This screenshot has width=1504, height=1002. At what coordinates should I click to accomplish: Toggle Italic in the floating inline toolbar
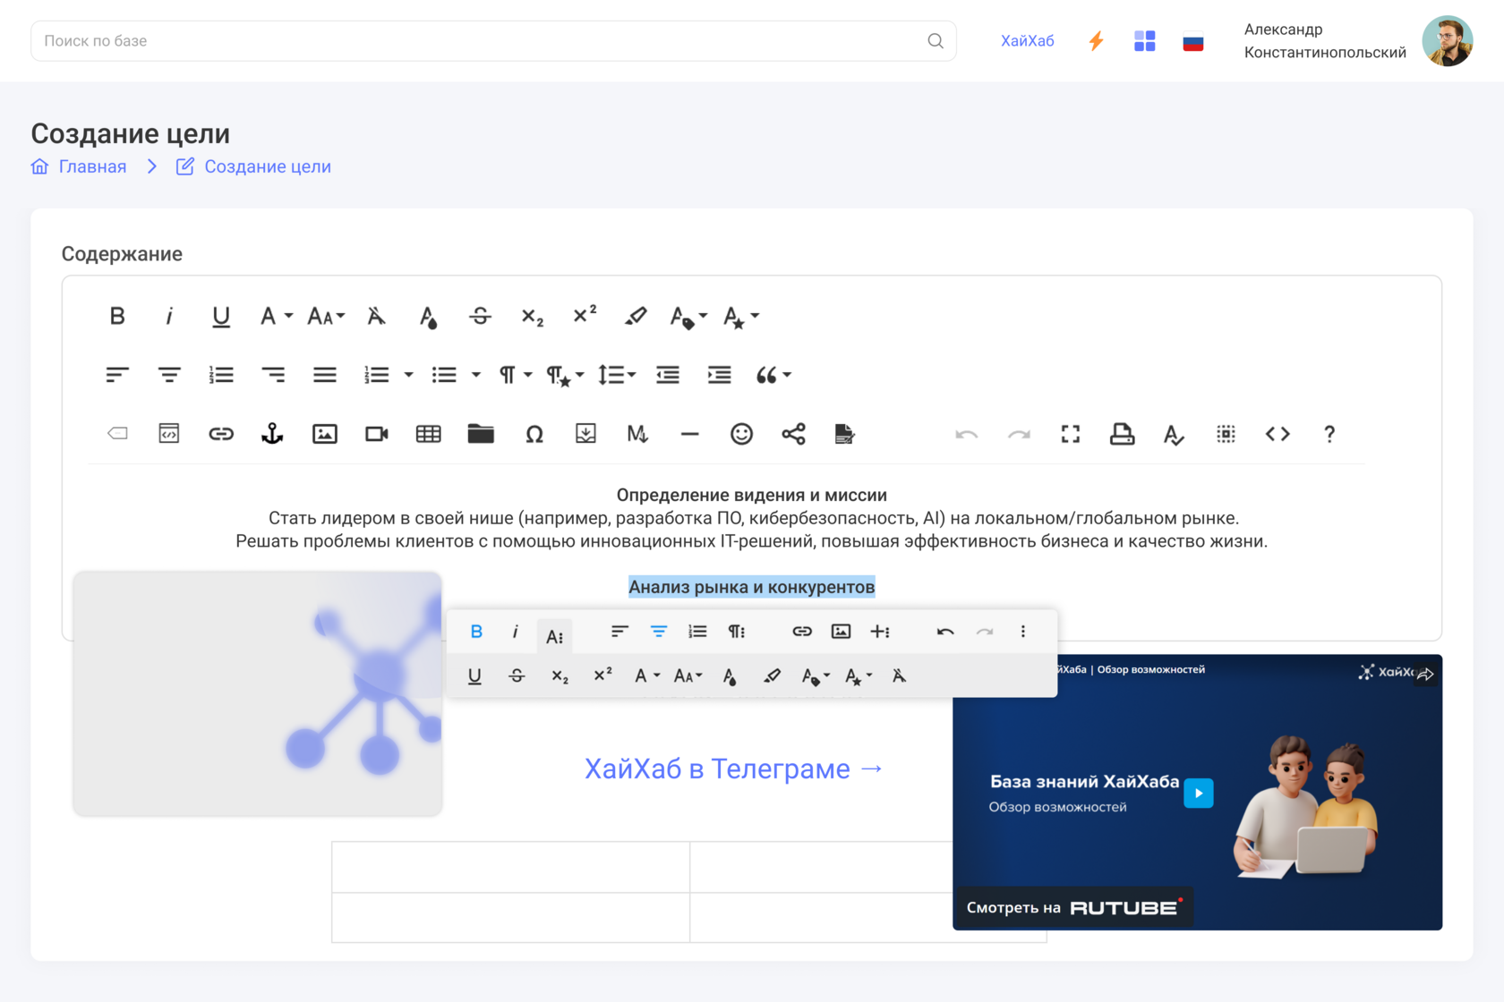point(516,632)
